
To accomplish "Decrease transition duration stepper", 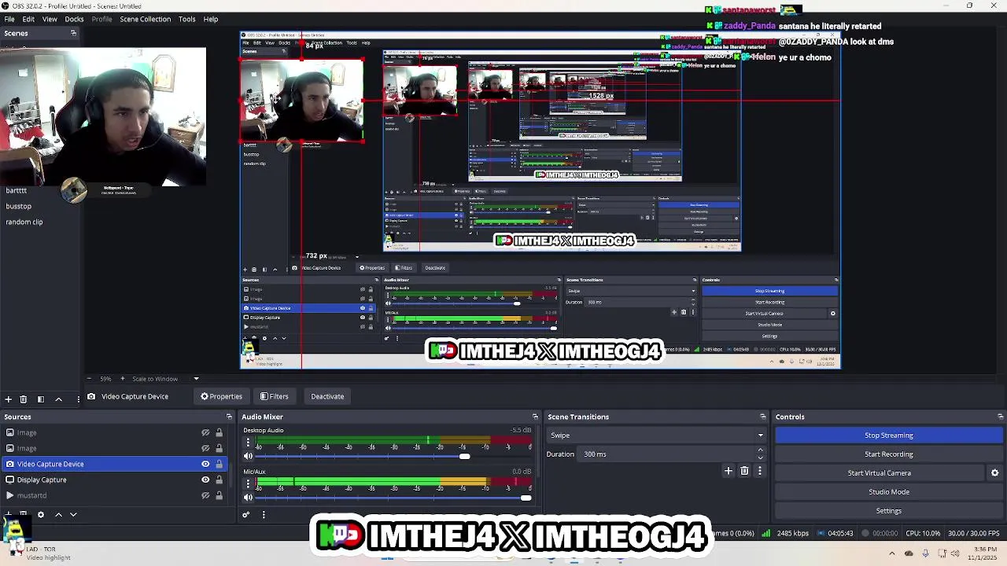I will (x=760, y=458).
